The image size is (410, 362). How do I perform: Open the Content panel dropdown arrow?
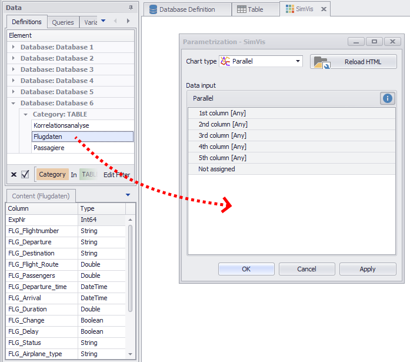click(x=128, y=195)
